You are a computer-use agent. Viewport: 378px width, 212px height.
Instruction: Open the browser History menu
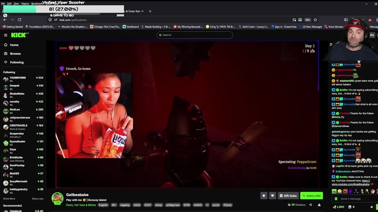tap(25, 4)
